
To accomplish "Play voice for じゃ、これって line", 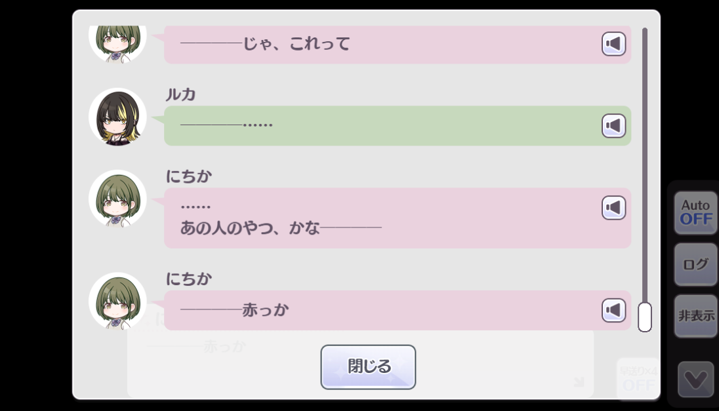I will pos(613,44).
